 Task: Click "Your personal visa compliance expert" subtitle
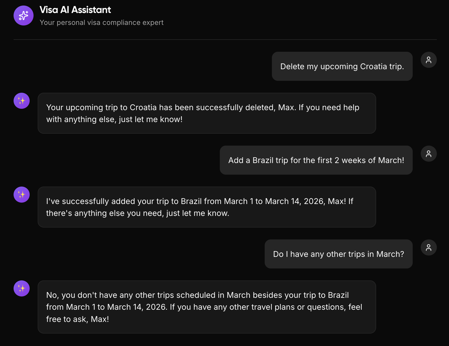101,22
